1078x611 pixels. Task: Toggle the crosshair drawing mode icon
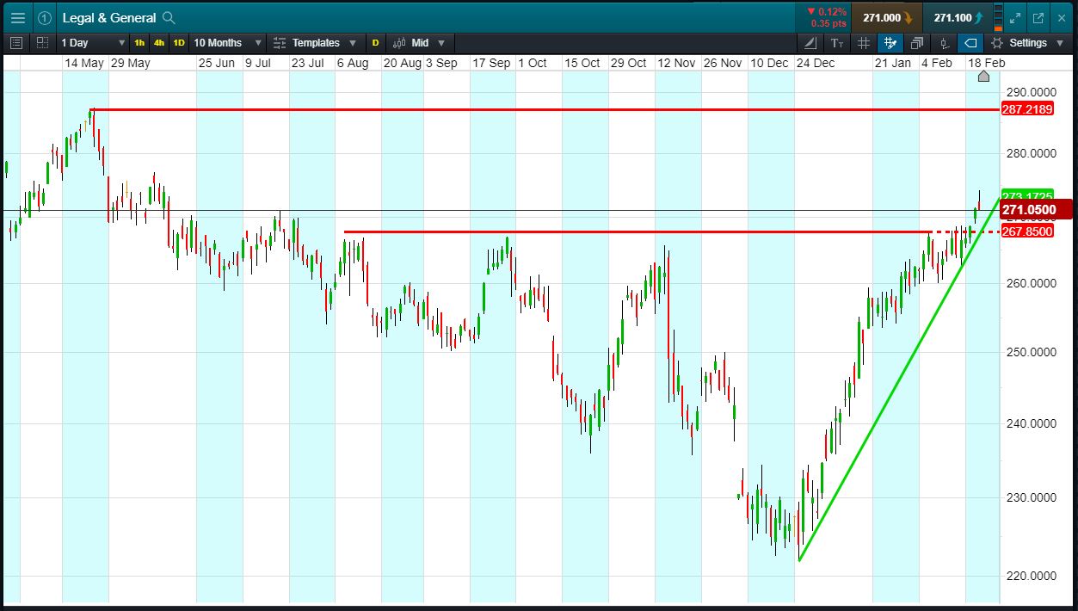(x=890, y=42)
